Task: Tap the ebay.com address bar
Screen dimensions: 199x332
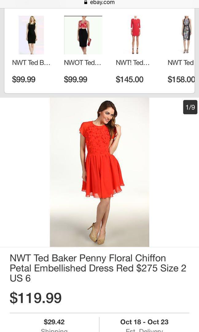Action: click(x=99, y=2)
